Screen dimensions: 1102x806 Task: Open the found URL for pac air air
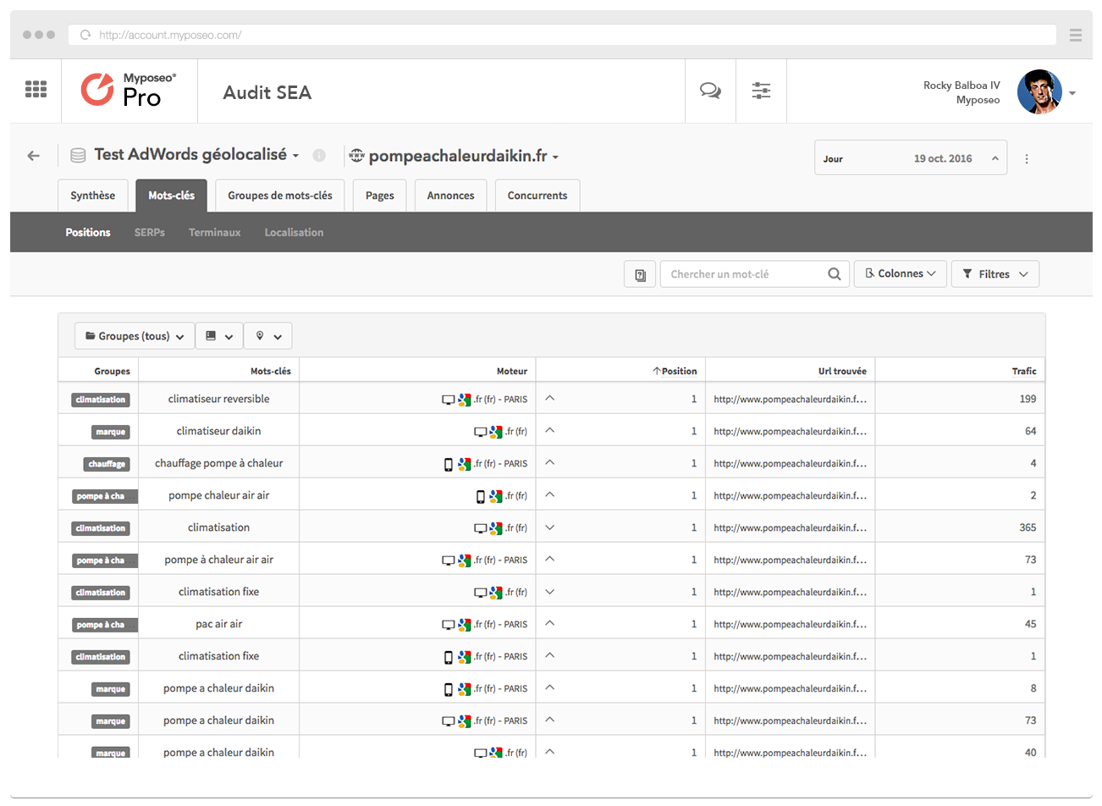790,624
